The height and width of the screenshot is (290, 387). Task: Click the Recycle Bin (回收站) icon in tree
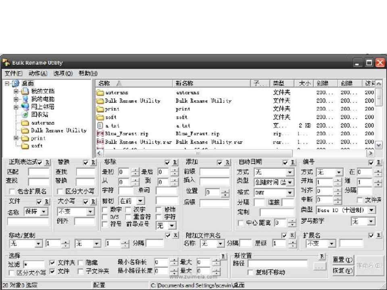coord(25,115)
